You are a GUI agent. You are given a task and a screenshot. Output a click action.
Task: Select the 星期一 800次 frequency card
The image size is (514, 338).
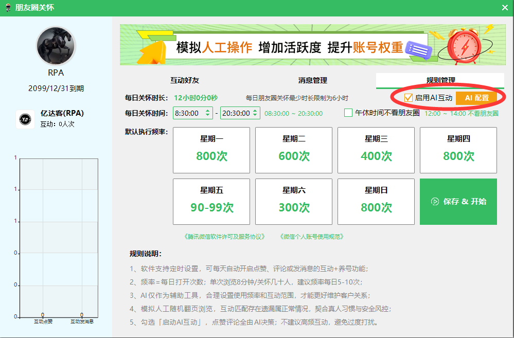[211, 150]
